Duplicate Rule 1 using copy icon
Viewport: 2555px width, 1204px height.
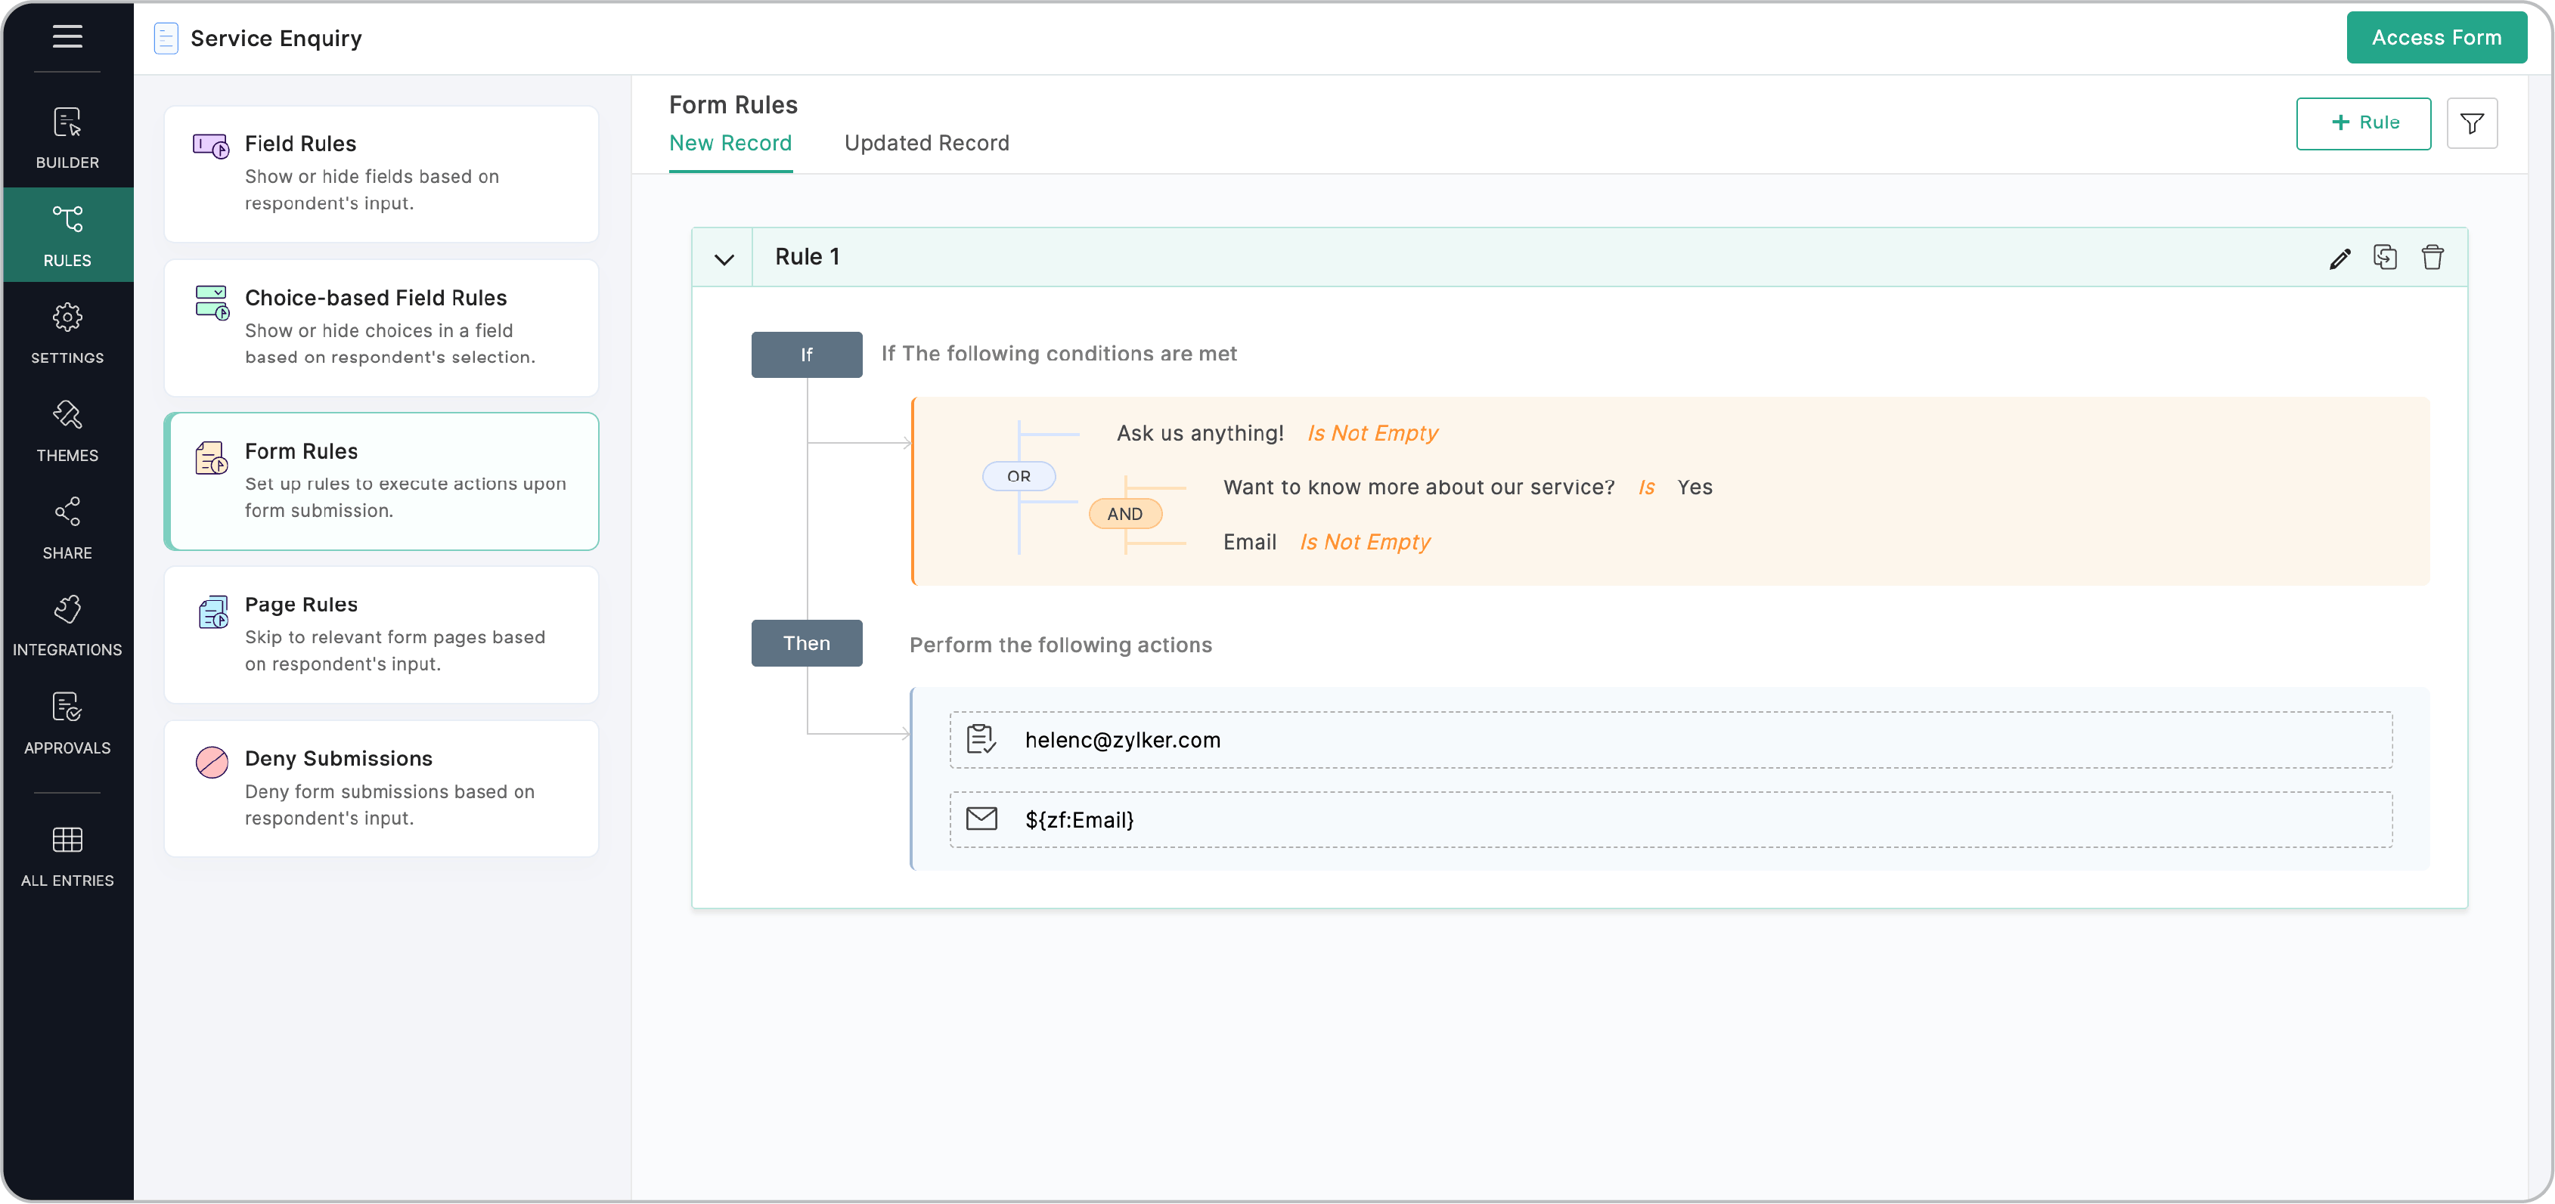pos(2384,258)
